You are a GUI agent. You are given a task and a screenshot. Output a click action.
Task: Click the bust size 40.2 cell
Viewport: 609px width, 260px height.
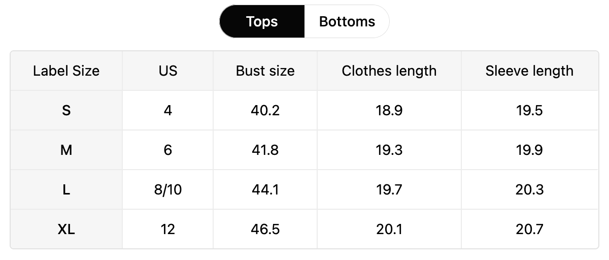tap(265, 110)
